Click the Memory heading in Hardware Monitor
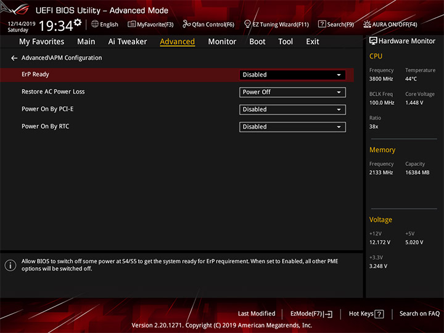This screenshot has height=333, width=444. (x=382, y=150)
